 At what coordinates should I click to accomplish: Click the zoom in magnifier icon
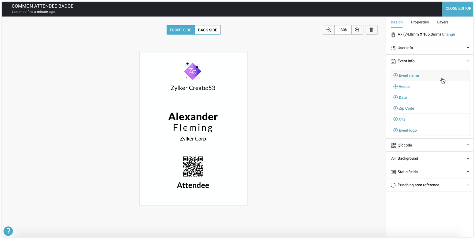pos(357,30)
